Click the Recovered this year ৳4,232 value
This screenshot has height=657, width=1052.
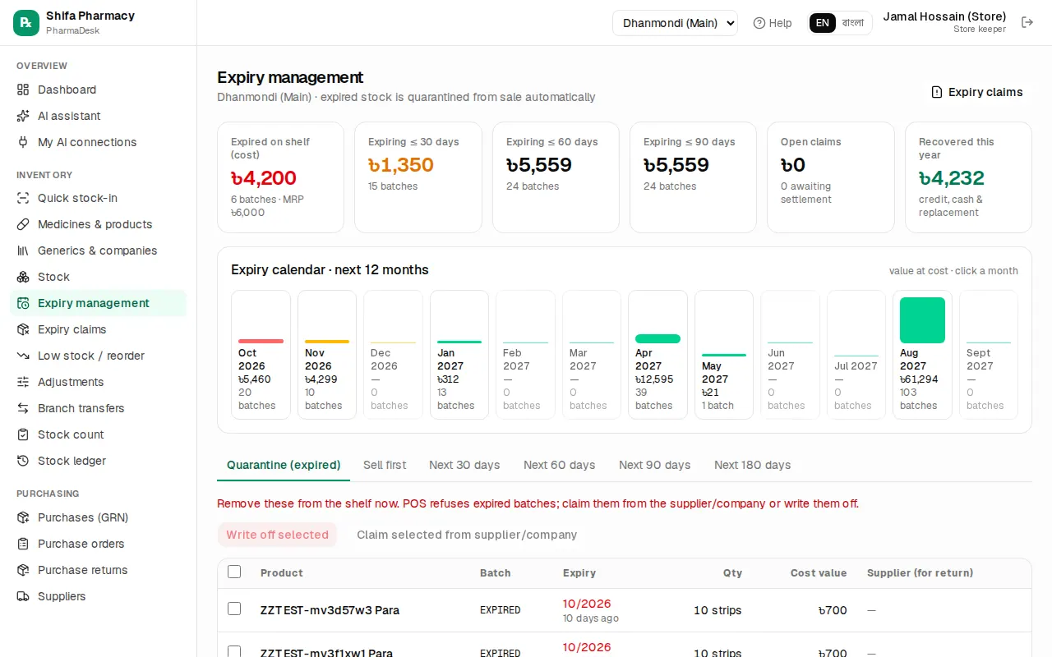952,178
